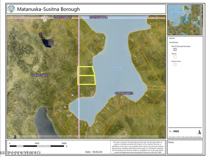Click the Matanuska-Susitna Borough seal logo
Image resolution: width=210 pixels, height=157 pixels.
tap(11, 9)
